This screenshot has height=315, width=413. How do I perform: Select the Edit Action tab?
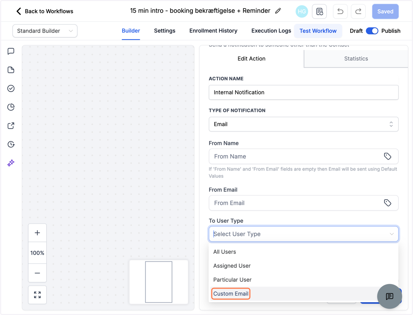[x=252, y=59]
